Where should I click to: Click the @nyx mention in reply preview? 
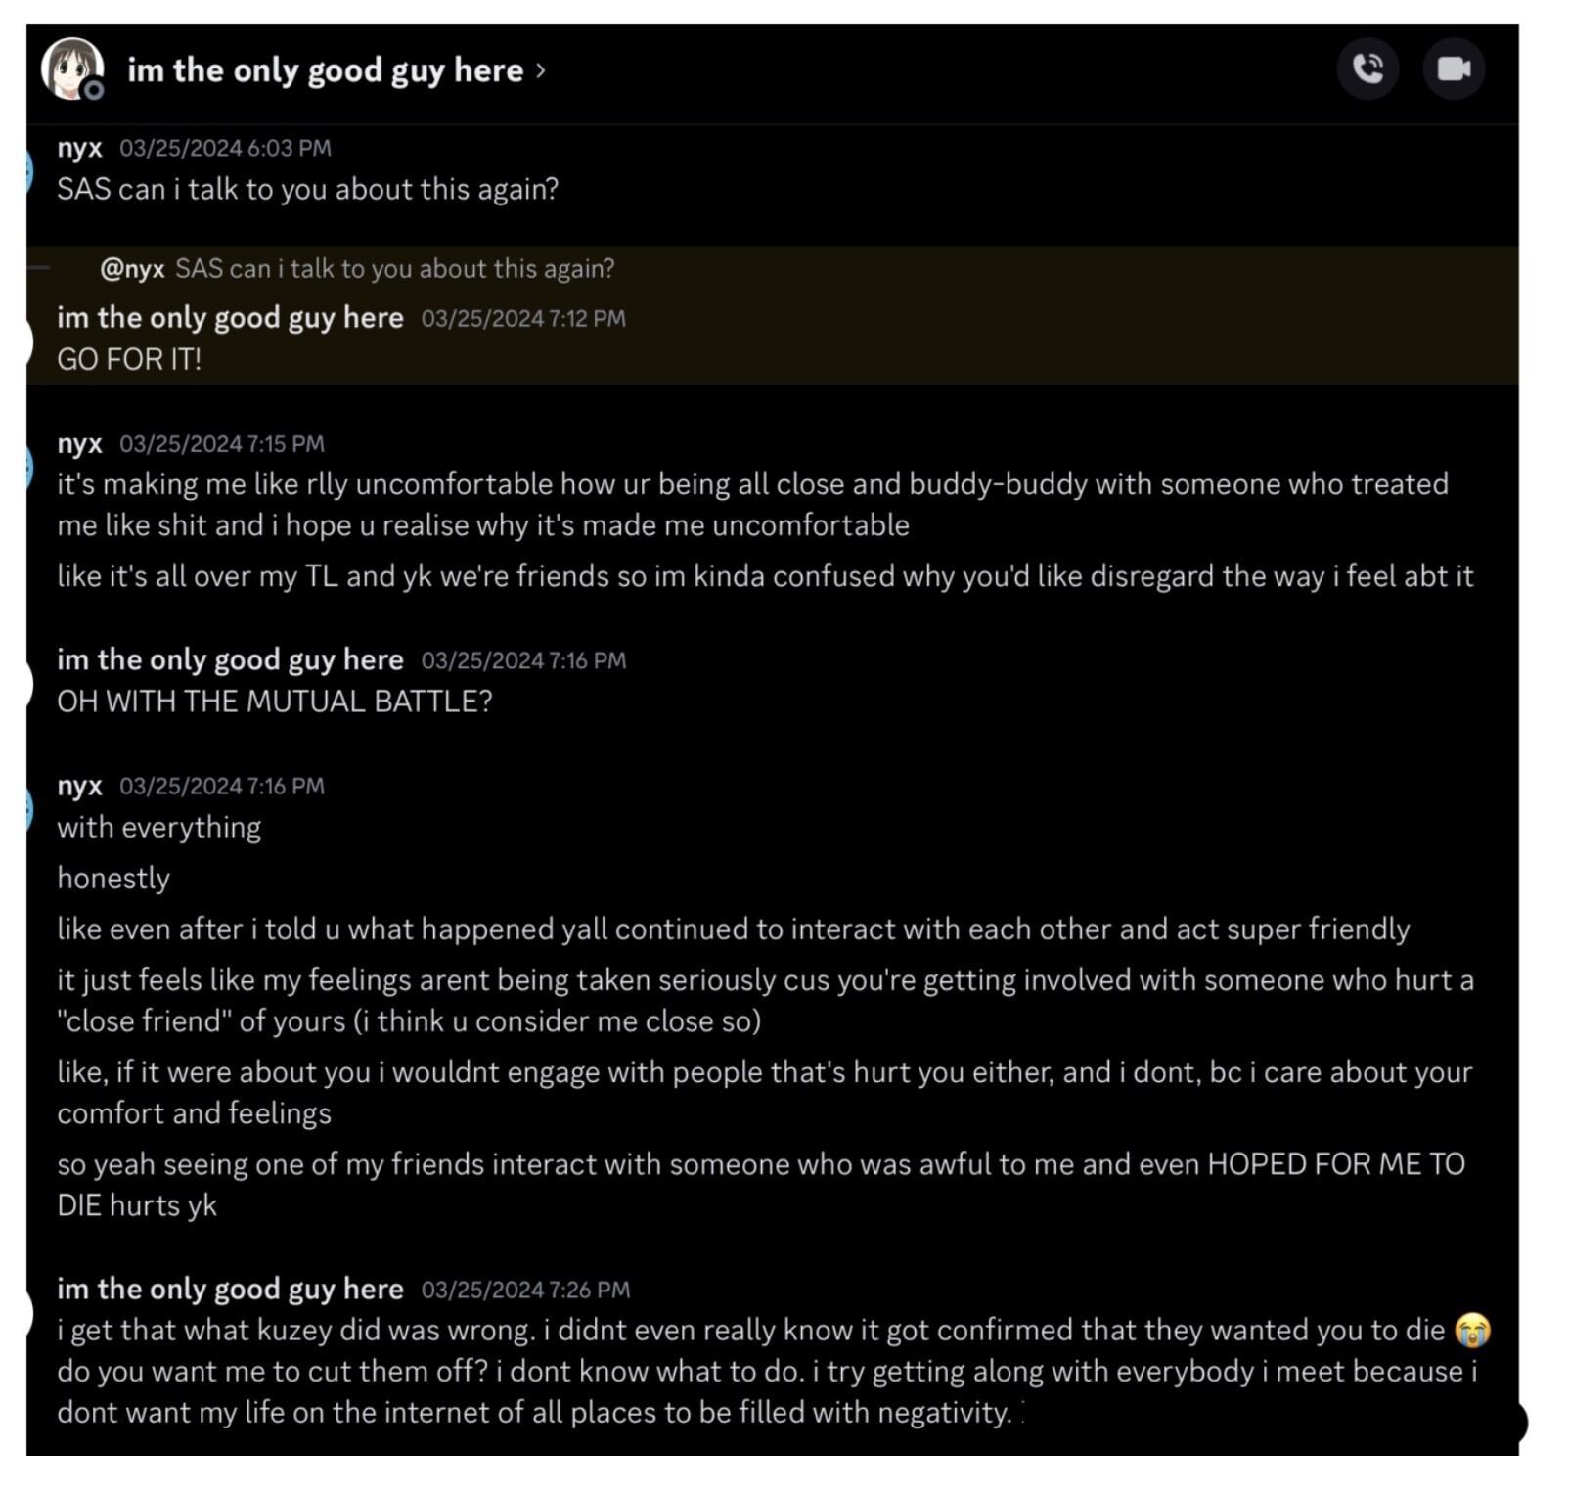[132, 269]
